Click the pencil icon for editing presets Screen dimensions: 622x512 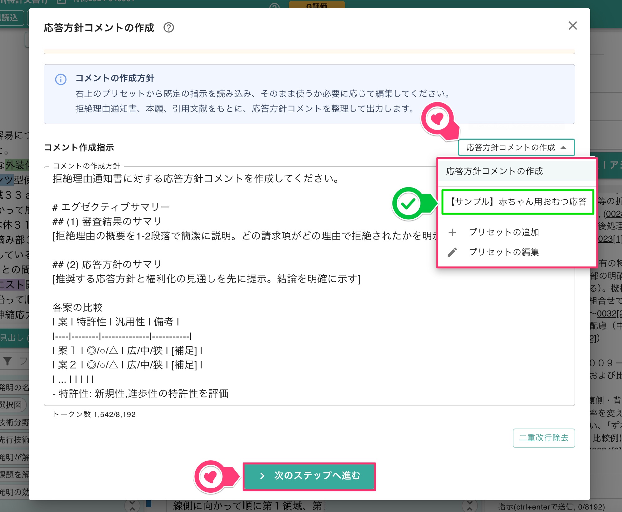click(452, 252)
